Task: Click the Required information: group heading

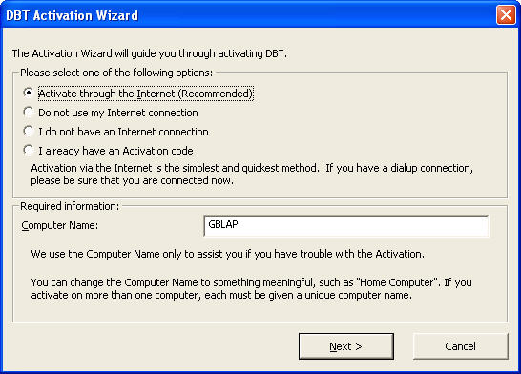Action: (70, 206)
